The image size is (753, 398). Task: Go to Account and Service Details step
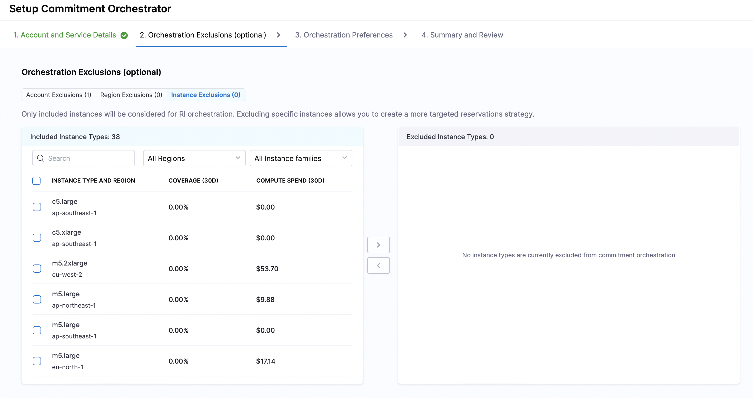point(65,35)
